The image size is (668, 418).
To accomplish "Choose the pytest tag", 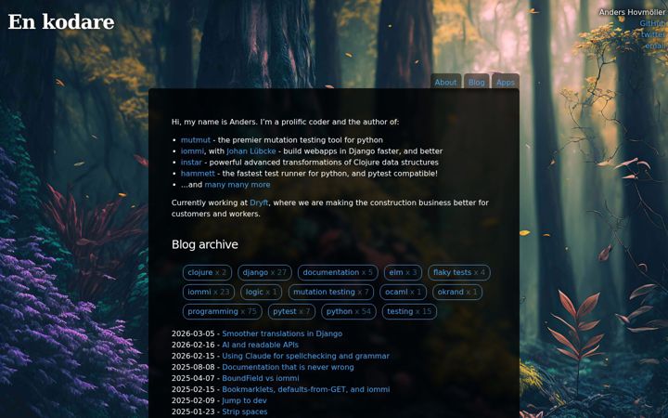I will tap(292, 311).
